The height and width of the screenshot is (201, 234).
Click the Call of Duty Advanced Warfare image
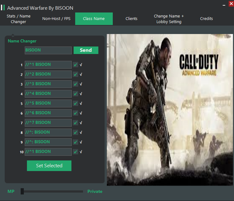[x=170, y=110]
